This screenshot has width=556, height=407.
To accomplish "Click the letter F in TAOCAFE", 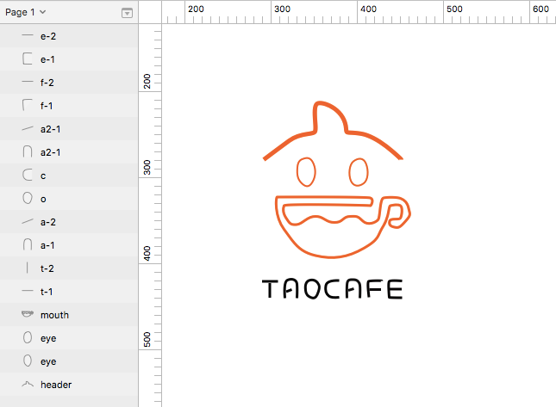I will point(373,289).
